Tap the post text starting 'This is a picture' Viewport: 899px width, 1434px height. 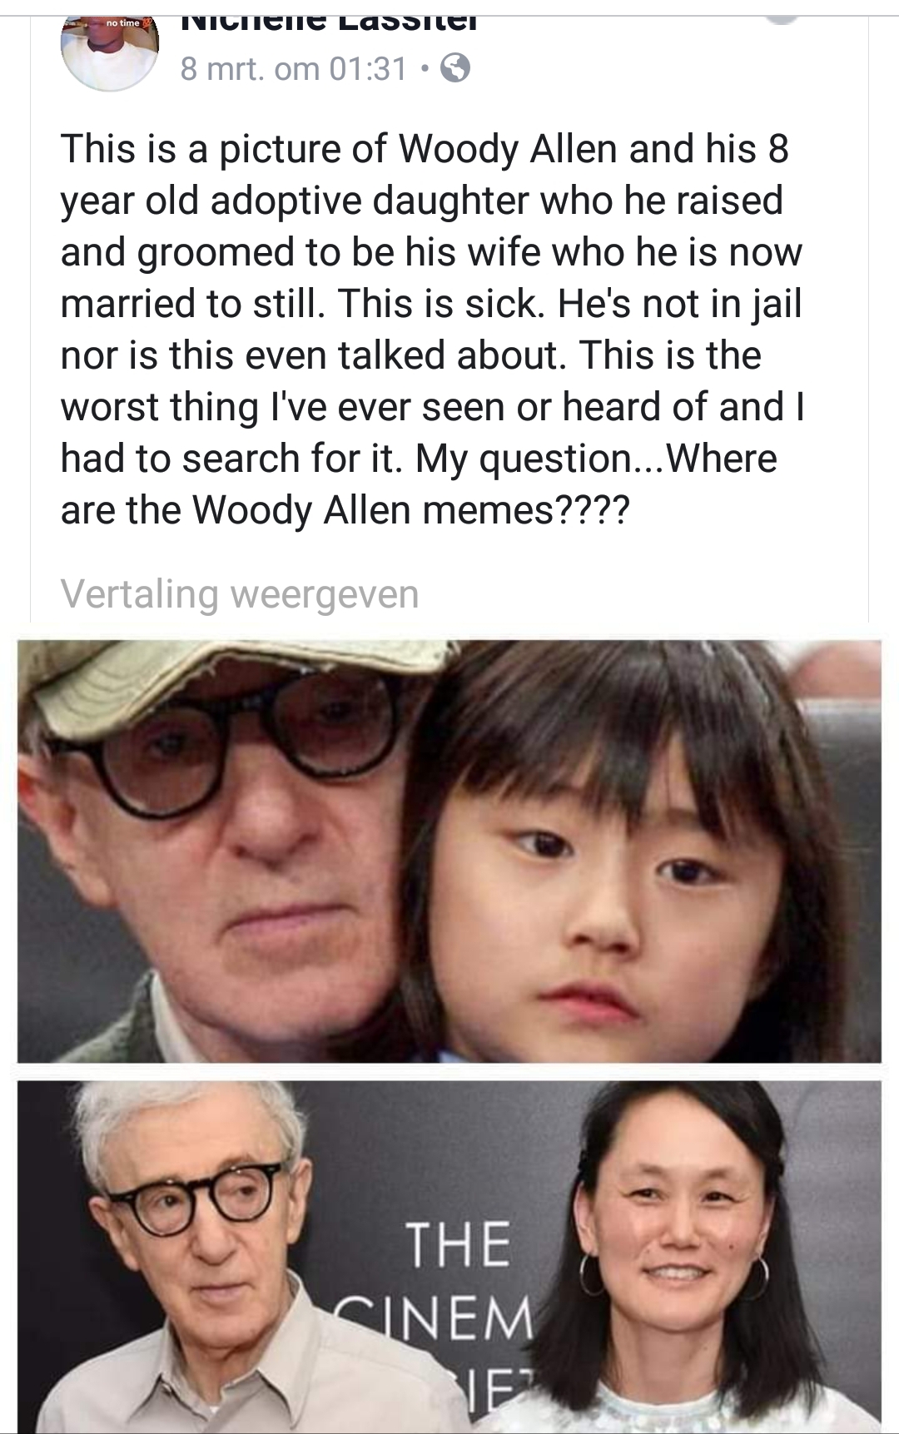click(x=433, y=330)
